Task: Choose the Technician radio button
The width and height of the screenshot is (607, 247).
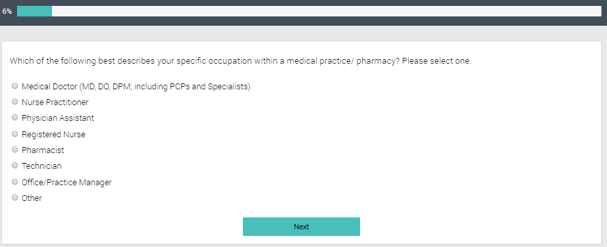Action: [x=14, y=166]
